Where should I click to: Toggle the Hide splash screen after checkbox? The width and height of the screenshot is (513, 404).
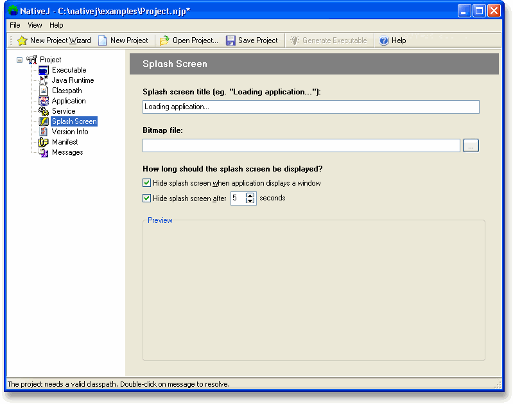pos(147,198)
